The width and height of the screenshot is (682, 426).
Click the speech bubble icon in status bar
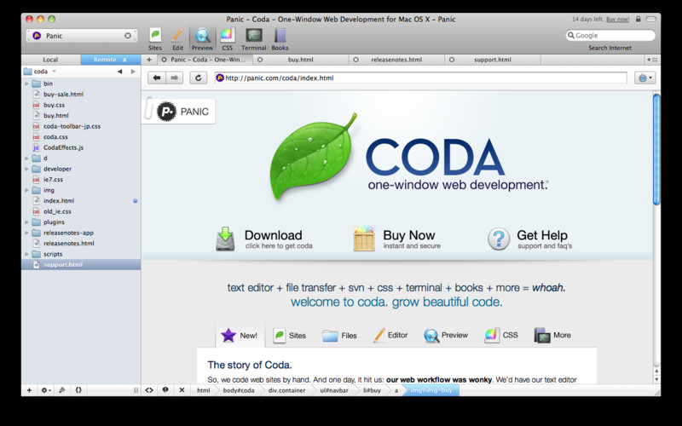(x=165, y=390)
